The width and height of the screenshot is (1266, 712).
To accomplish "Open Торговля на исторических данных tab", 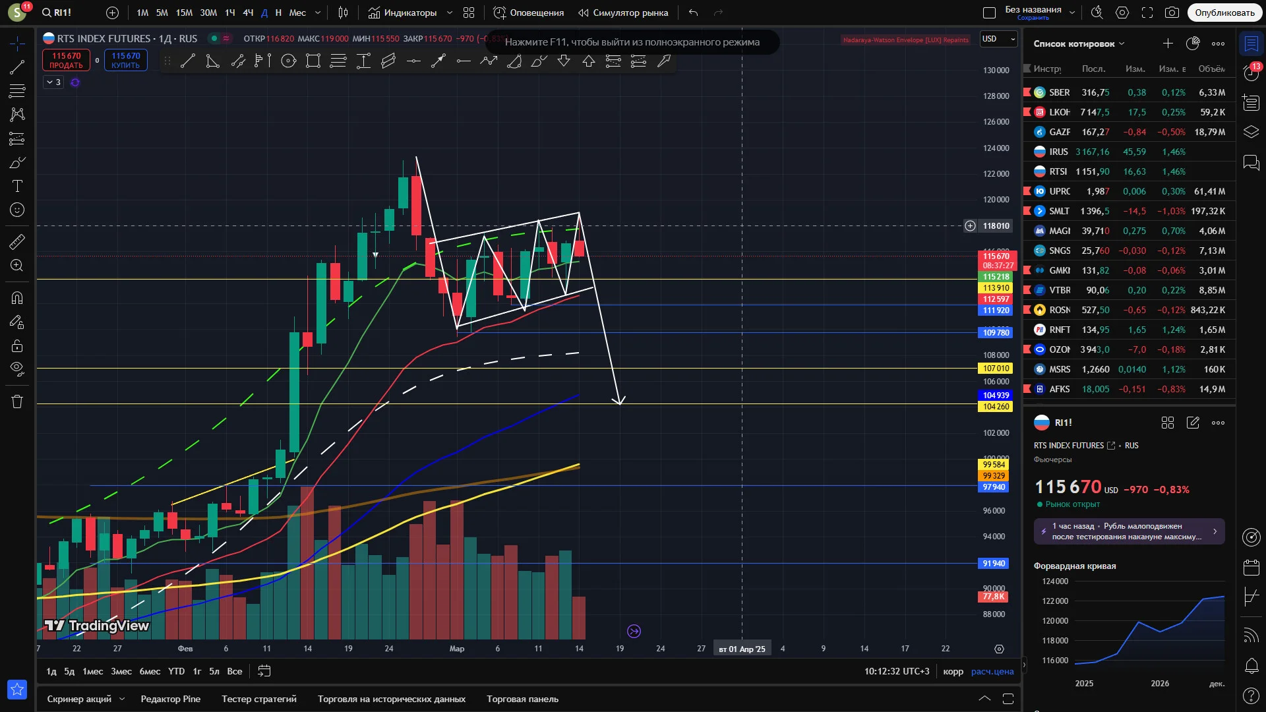I will click(x=392, y=699).
